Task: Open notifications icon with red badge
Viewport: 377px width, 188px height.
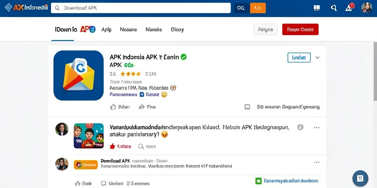Action: 350,7
